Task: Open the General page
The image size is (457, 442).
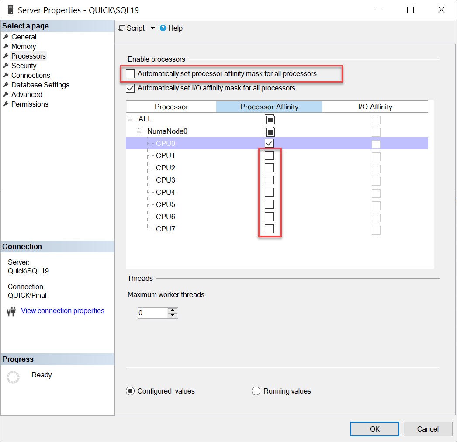Action: coord(24,37)
